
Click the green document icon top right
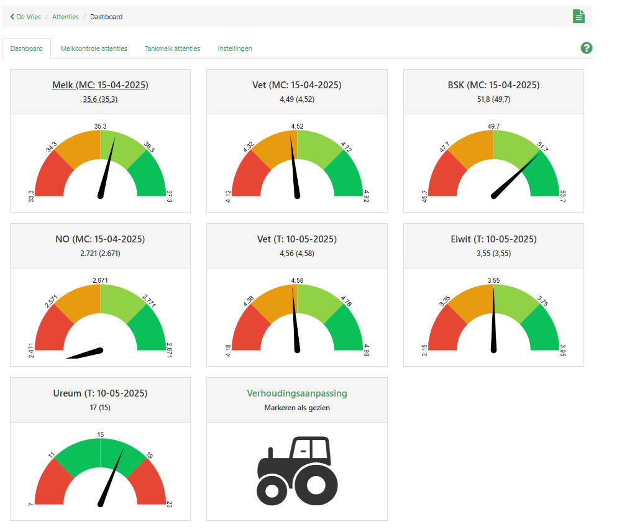[579, 17]
